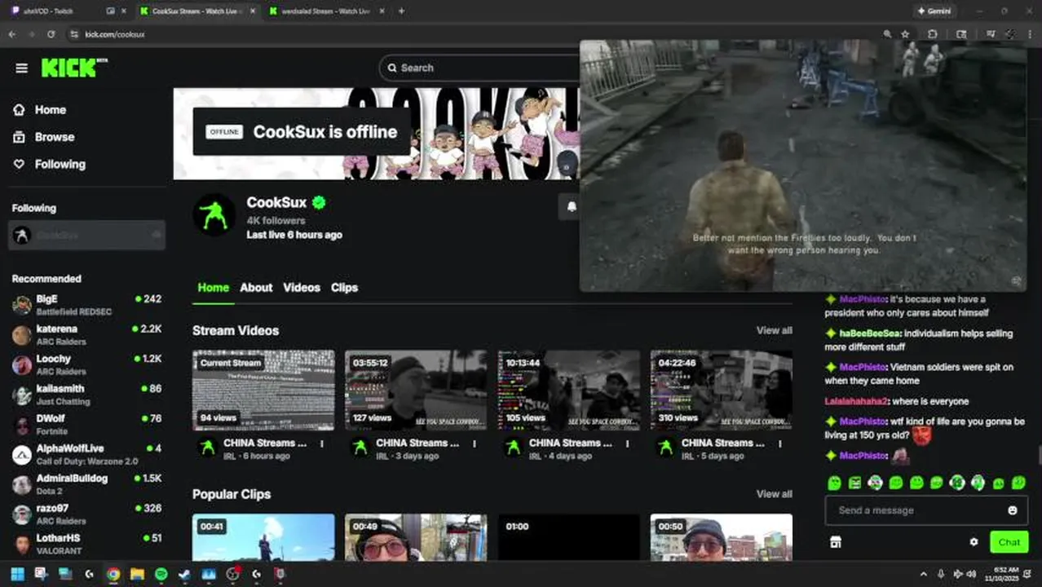This screenshot has width=1042, height=587.
Task: Open the Home icon in Kick sidebar
Action: click(19, 109)
